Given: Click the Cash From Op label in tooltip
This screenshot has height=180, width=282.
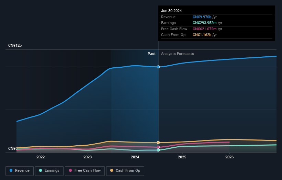Looking at the screenshot, I should tap(173, 35).
